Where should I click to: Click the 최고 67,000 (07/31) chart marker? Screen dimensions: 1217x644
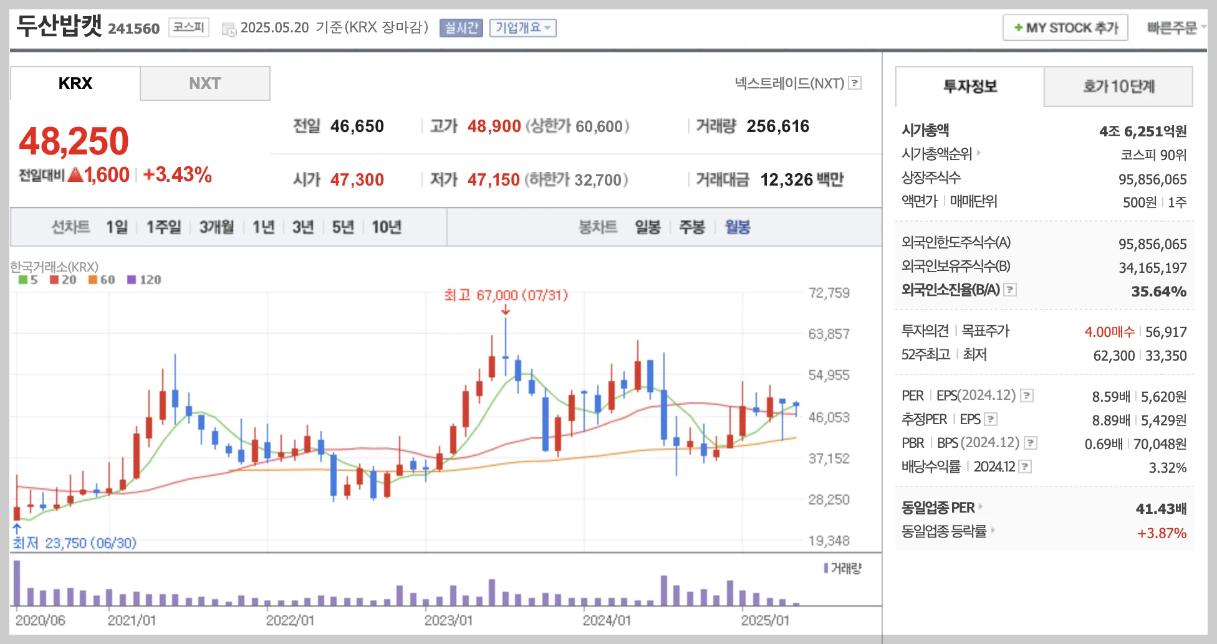(506, 295)
